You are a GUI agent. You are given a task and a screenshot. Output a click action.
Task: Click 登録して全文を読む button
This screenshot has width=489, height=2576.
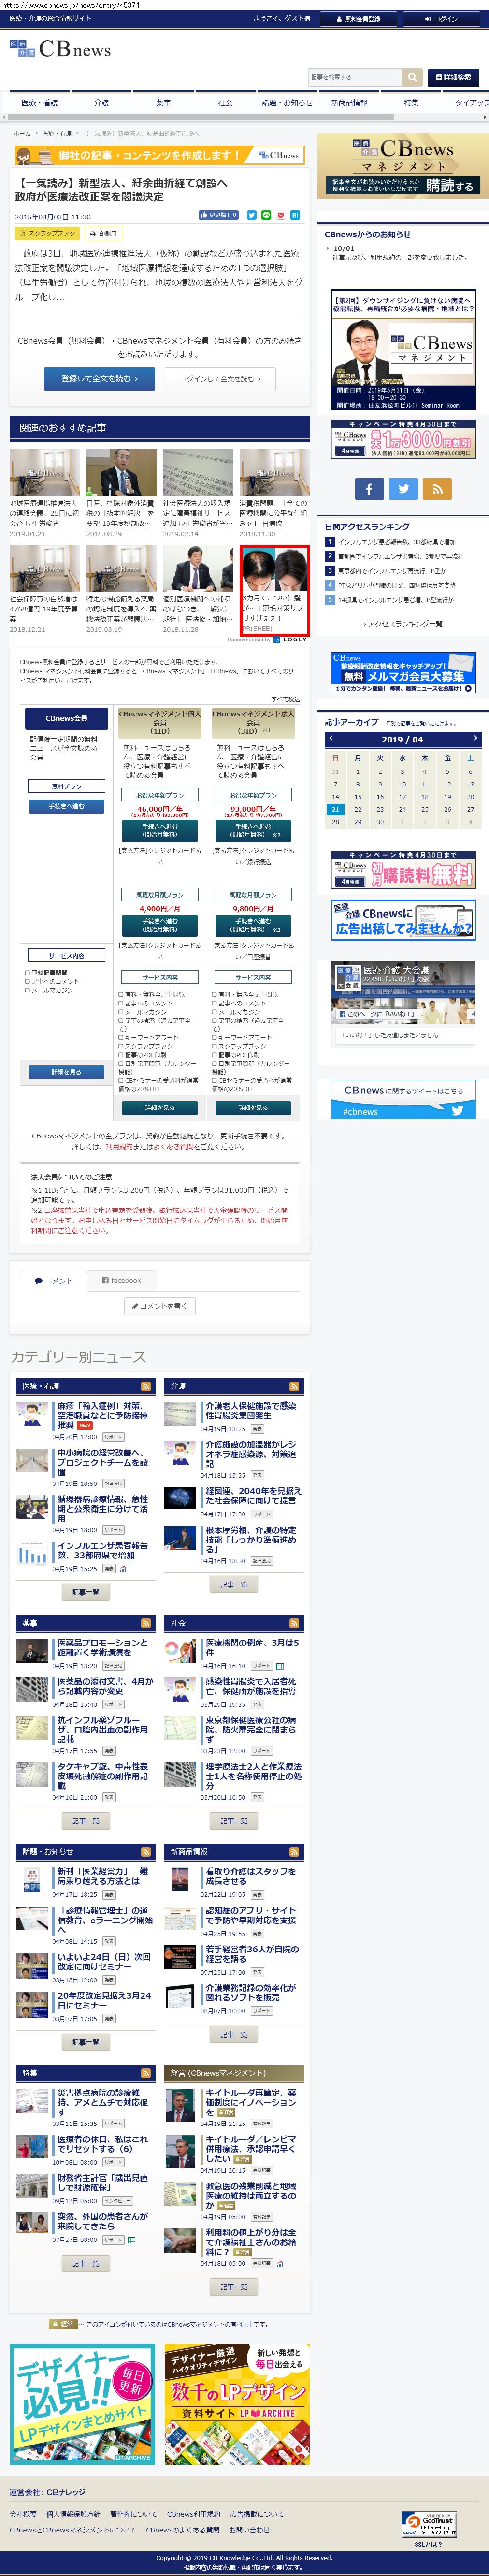pos(98,379)
